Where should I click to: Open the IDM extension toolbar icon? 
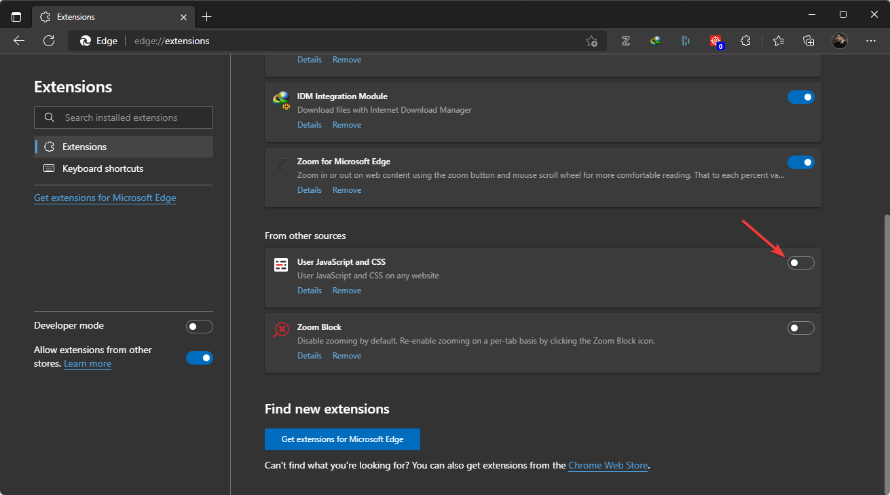click(x=655, y=41)
